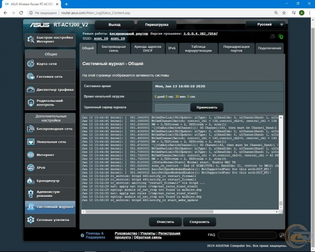The height and width of the screenshot is (252, 315).
Task: Open the Интернет globe icon
Action: (x=31, y=155)
